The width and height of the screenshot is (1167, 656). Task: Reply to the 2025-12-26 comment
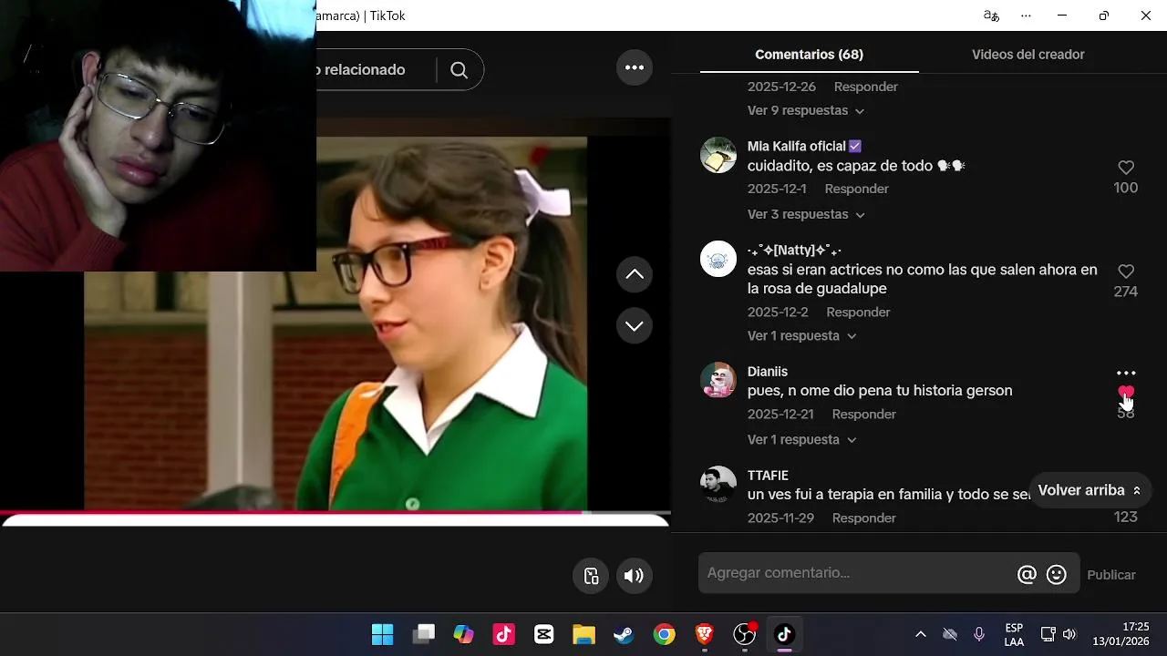click(866, 87)
